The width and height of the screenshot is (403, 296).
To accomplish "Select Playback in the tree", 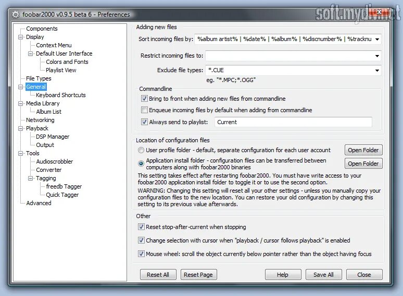I will (x=37, y=128).
